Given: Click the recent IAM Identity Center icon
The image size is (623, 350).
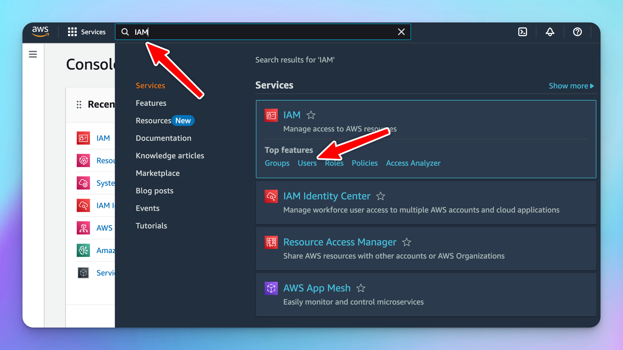Looking at the screenshot, I should pos(83,206).
